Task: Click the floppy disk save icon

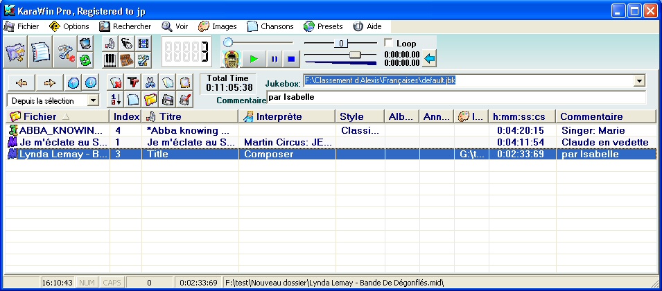Action: tap(168, 100)
